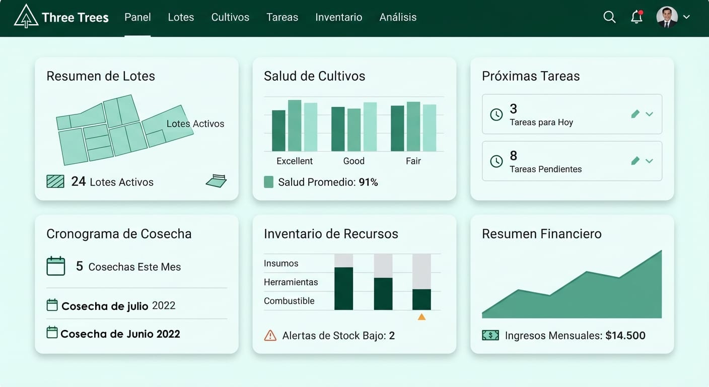
Task: Open the Lotes menu item
Action: [x=181, y=17]
